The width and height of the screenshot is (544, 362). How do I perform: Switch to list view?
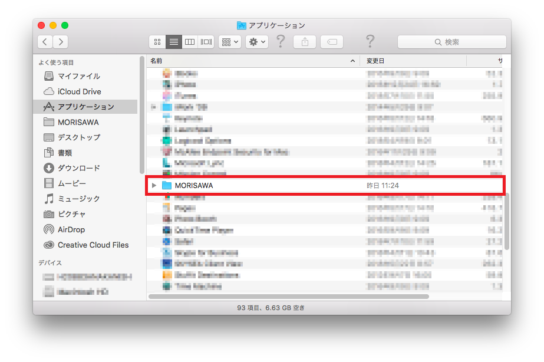coord(173,42)
